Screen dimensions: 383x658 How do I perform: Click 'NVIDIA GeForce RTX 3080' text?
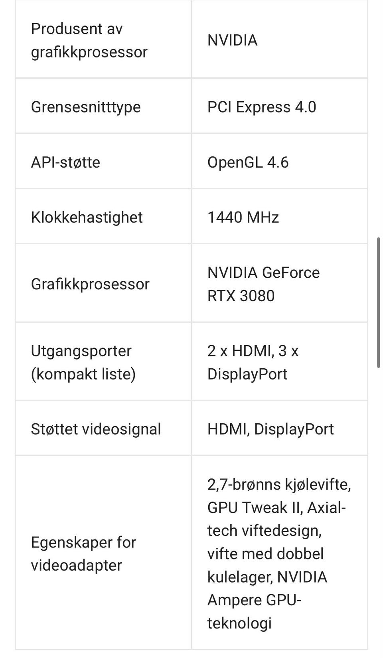(263, 284)
